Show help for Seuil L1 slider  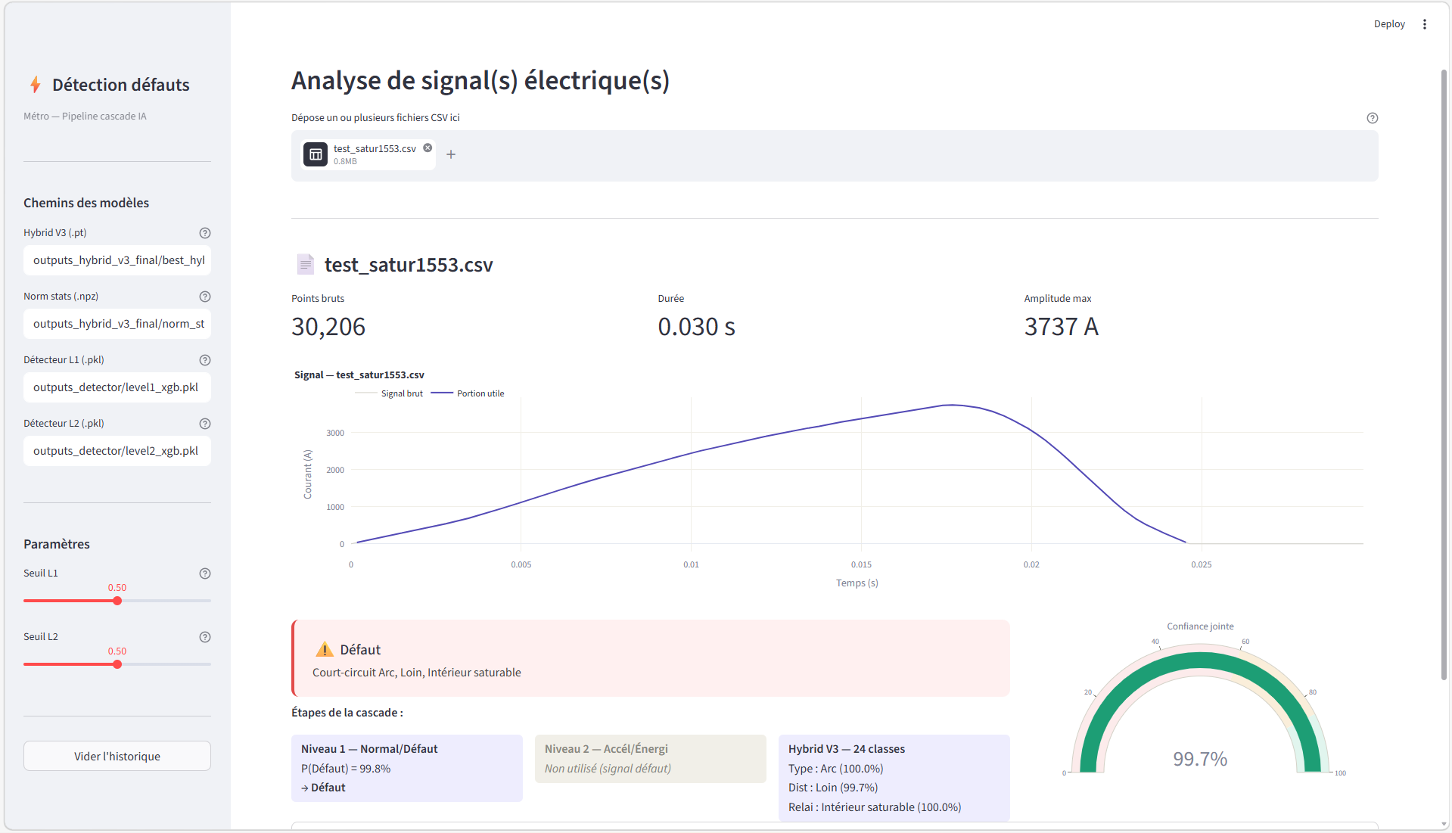point(204,573)
